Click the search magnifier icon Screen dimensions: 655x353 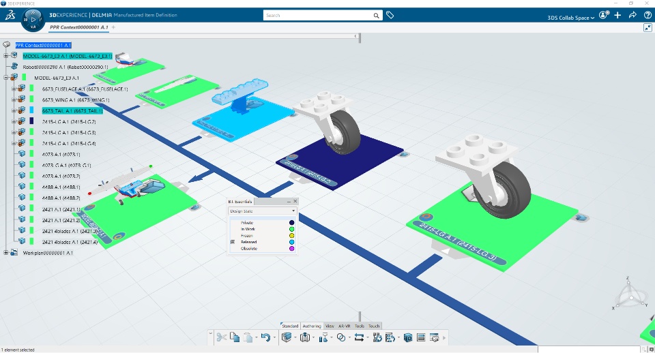[376, 16]
